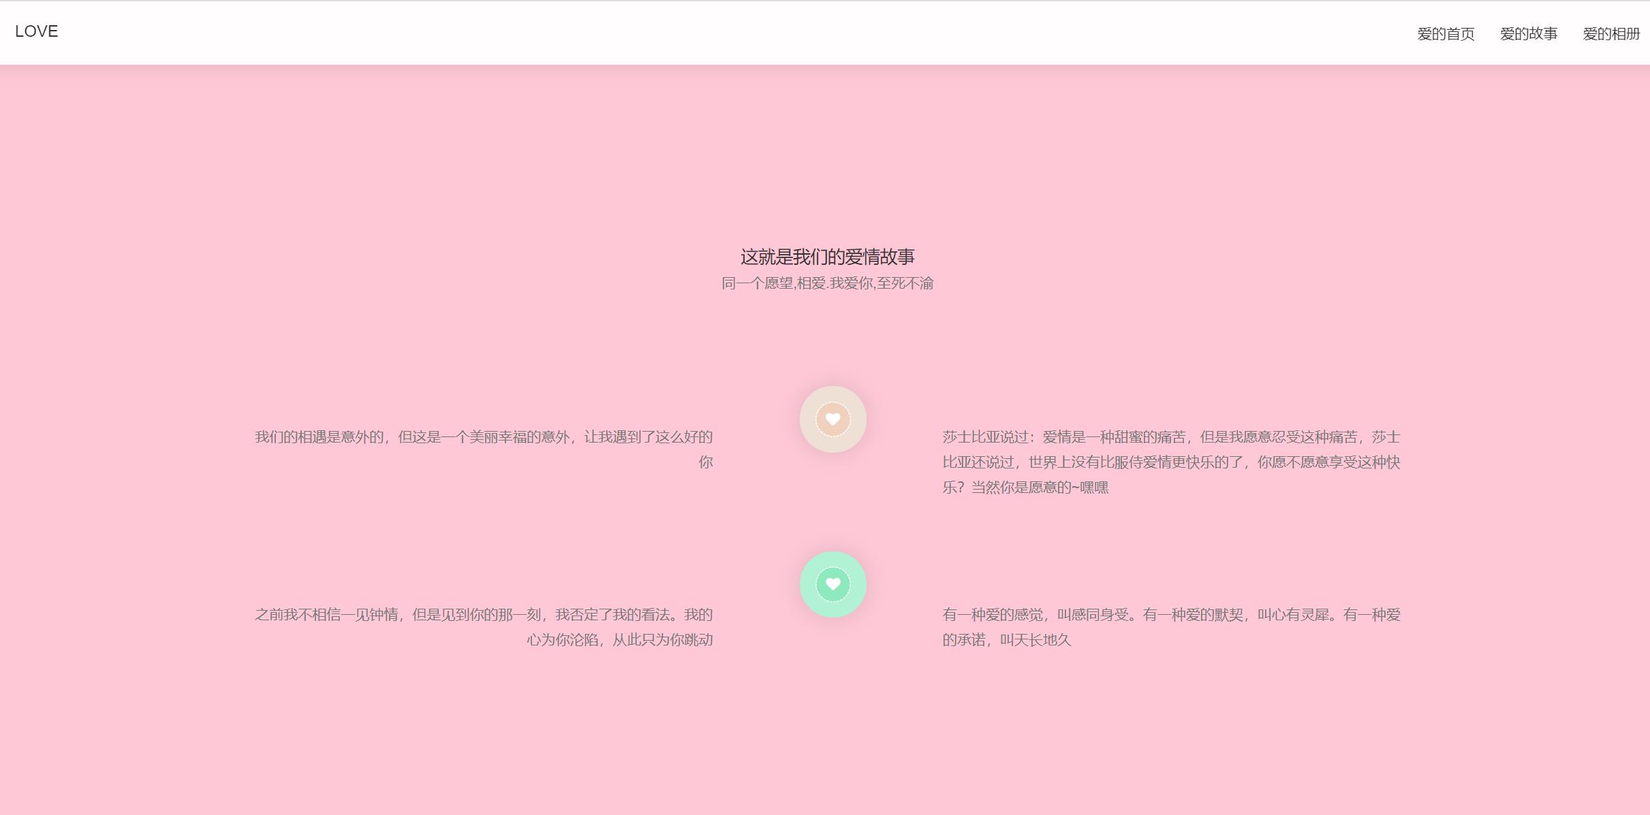The height and width of the screenshot is (815, 1650).
Task: Click the mint green heart icon
Action: click(x=832, y=584)
